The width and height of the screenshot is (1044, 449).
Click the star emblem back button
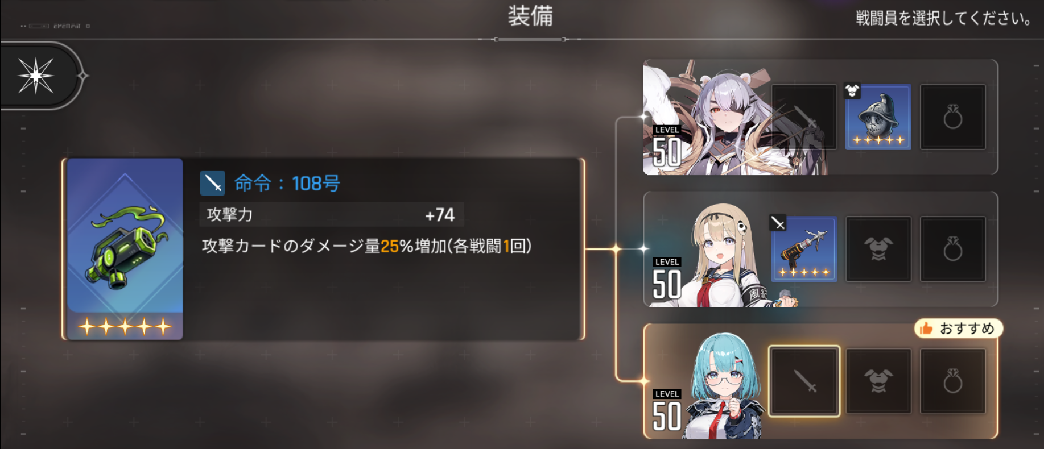[36, 76]
